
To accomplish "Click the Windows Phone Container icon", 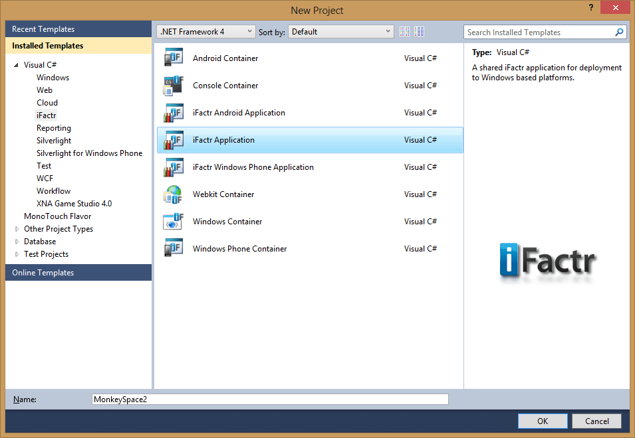I will [x=174, y=248].
